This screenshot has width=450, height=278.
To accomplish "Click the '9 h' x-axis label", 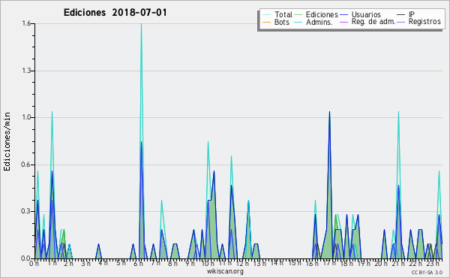I will pos(190,264).
